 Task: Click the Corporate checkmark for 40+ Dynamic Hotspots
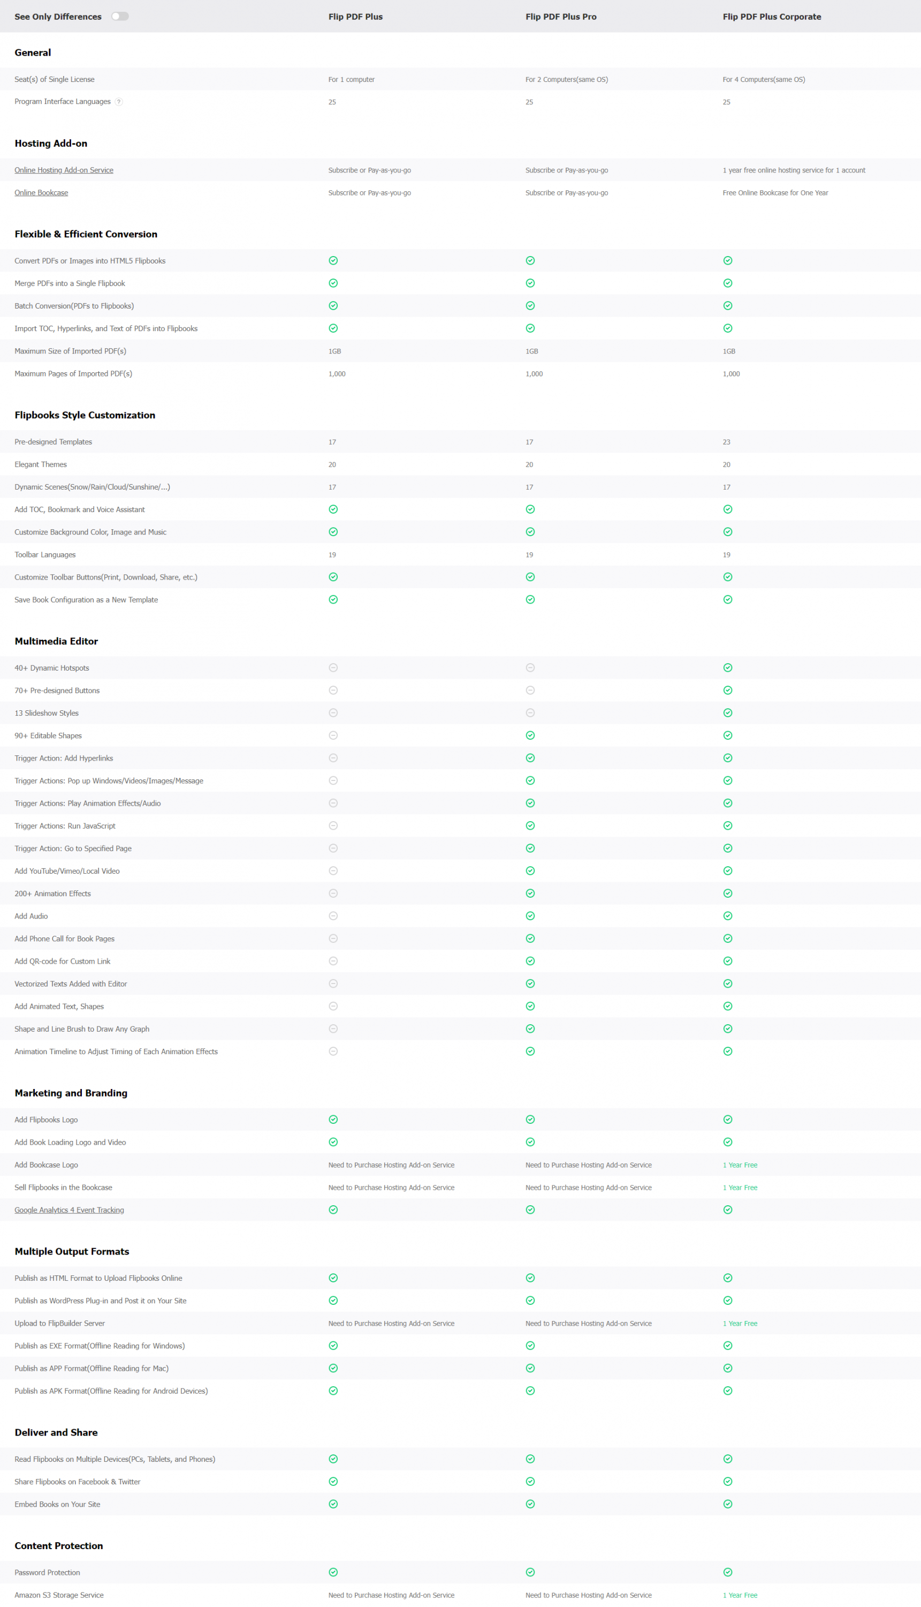click(x=727, y=668)
